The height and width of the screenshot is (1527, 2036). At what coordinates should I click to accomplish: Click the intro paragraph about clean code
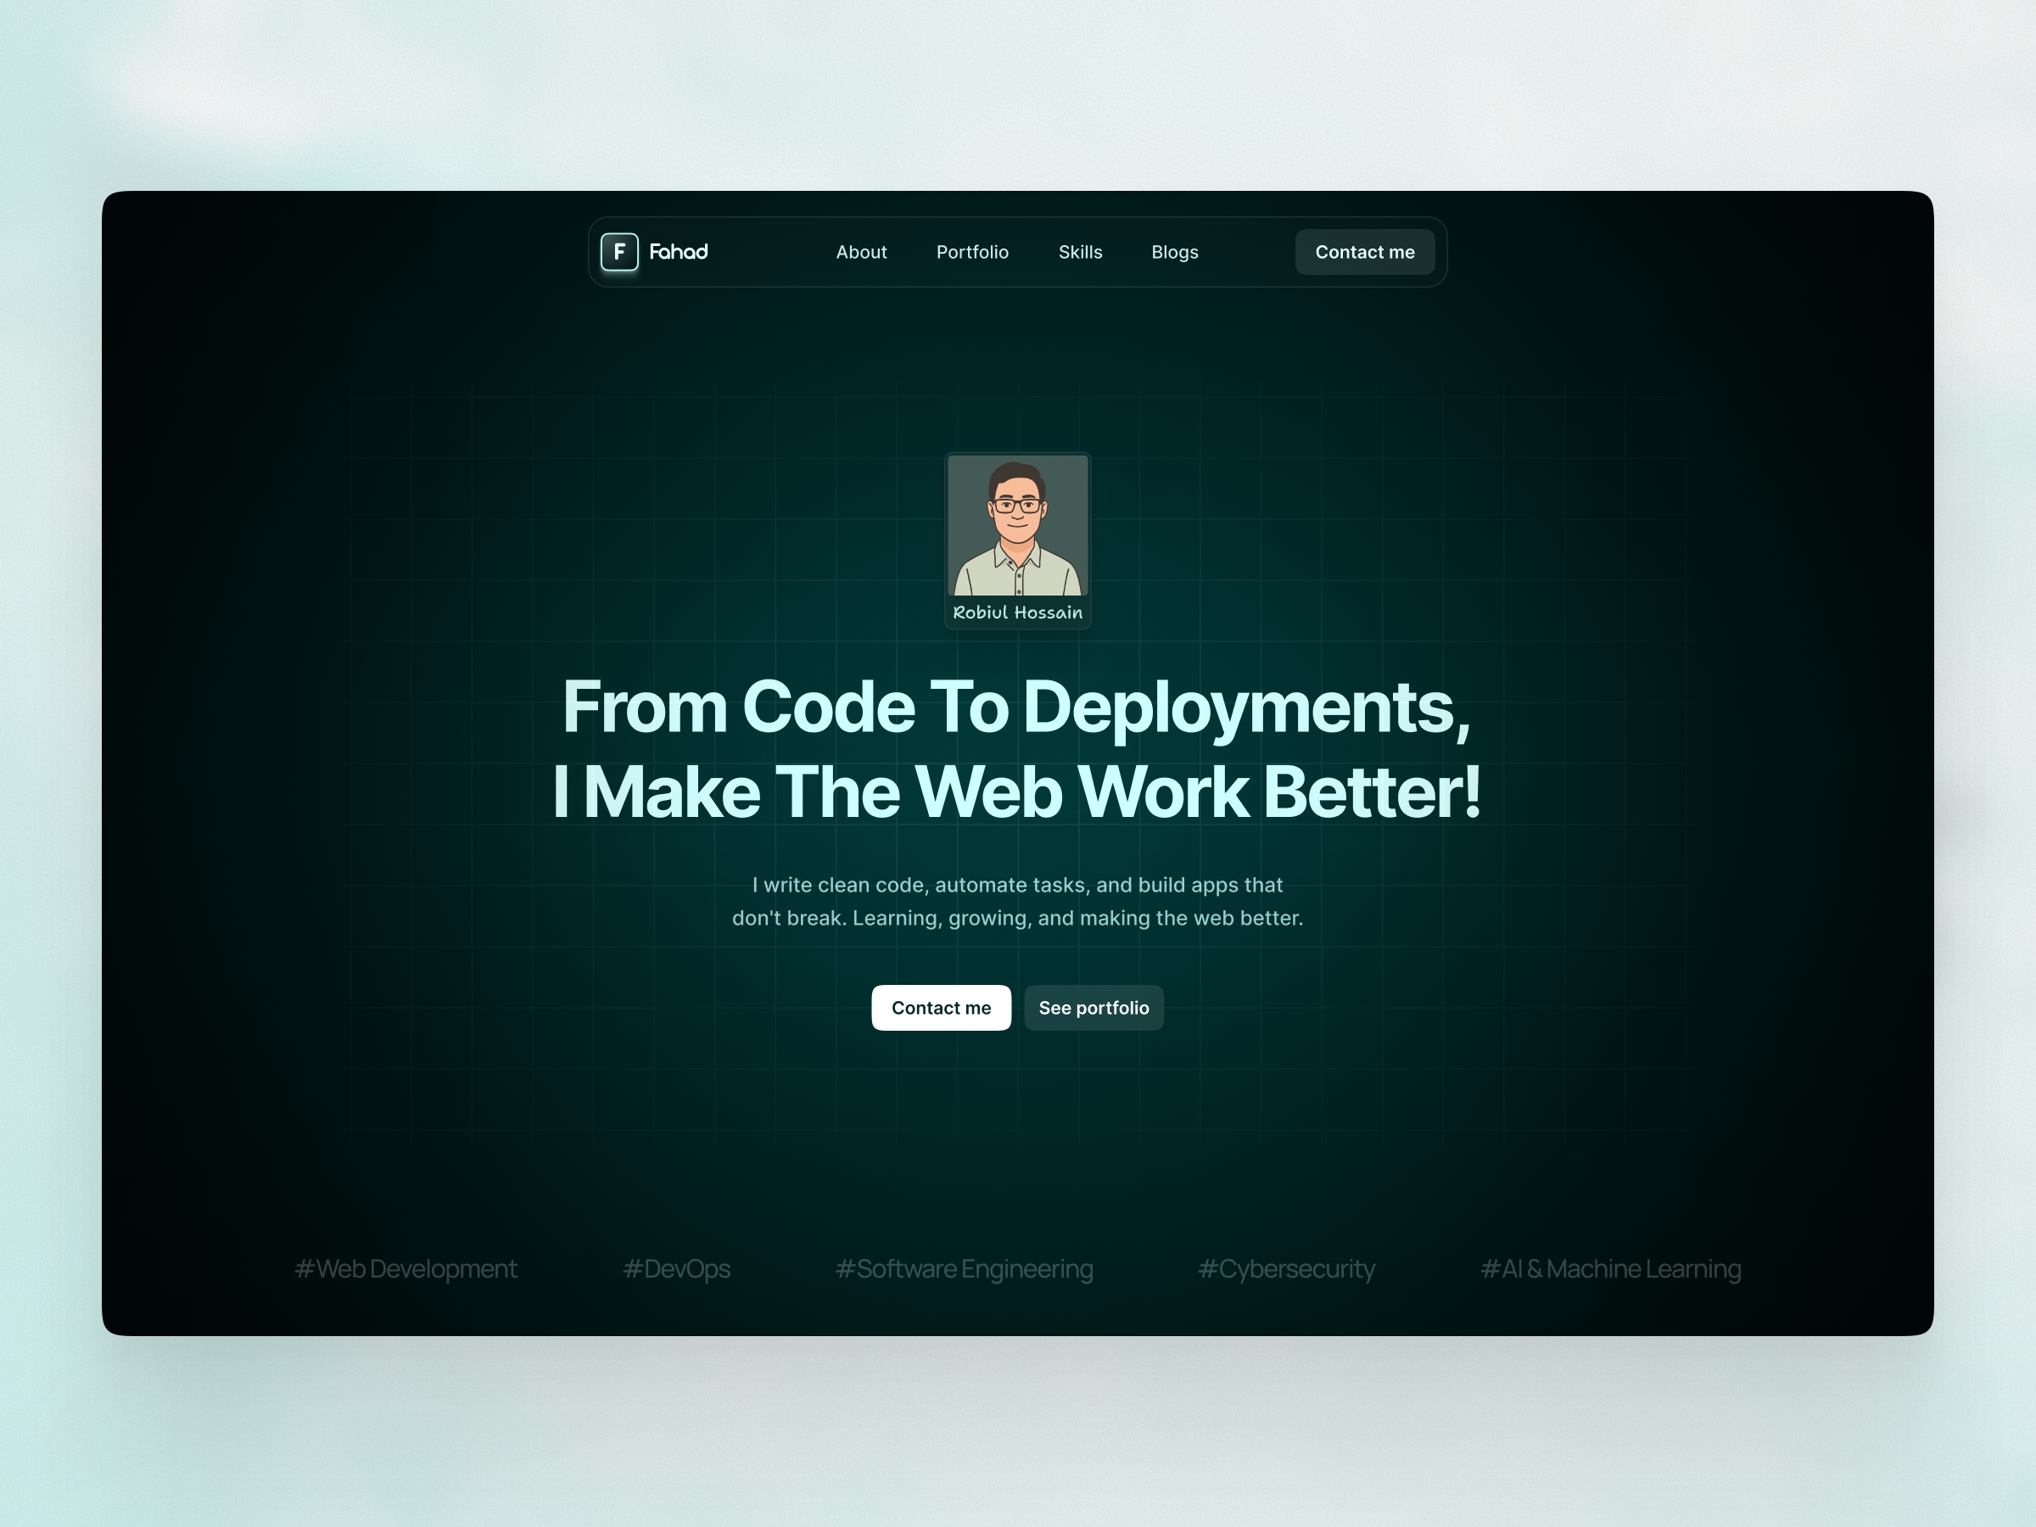(x=1017, y=901)
